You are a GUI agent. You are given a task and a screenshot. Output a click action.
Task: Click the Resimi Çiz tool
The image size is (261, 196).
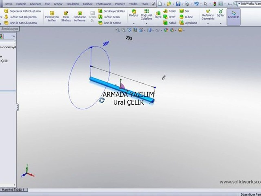[x=92, y=16]
